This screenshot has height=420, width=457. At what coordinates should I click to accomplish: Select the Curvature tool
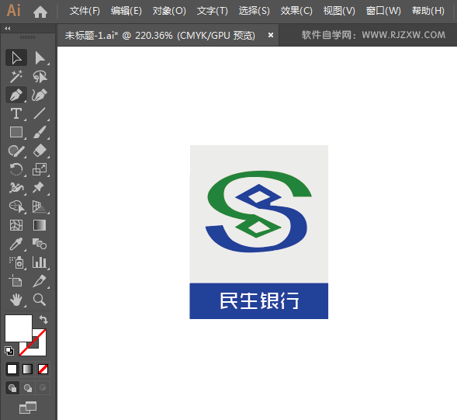pos(40,95)
